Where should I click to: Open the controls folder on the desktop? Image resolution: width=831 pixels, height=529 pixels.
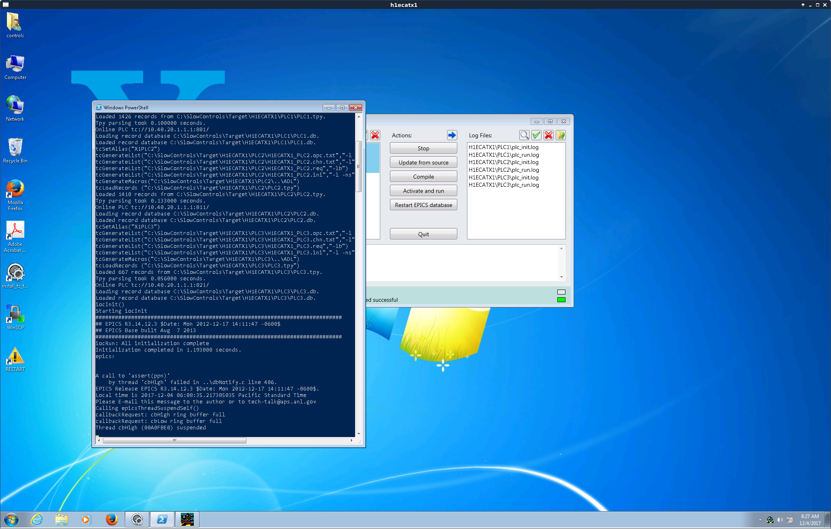click(x=15, y=25)
